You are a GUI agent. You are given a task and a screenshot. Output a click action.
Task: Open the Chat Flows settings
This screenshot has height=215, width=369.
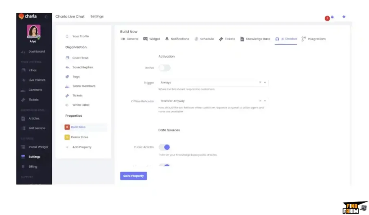80,58
